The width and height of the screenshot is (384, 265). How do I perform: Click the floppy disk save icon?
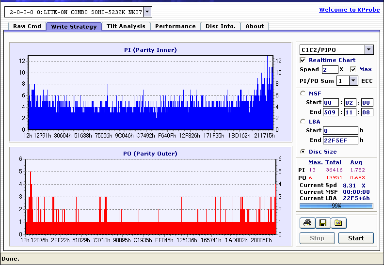[322, 223]
